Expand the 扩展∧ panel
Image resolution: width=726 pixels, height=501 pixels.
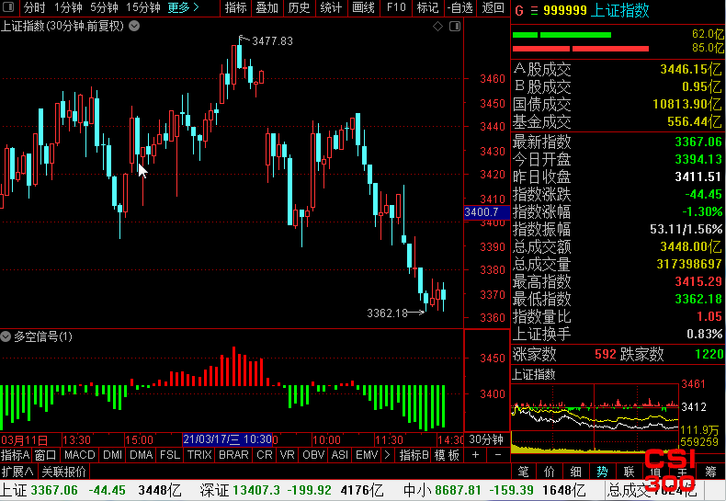(x=17, y=472)
